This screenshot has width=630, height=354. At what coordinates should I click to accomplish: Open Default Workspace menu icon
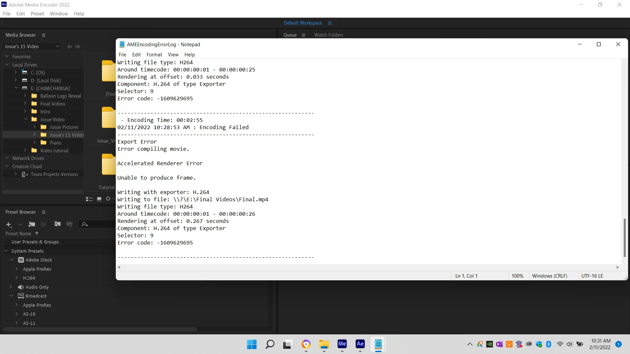coord(330,23)
